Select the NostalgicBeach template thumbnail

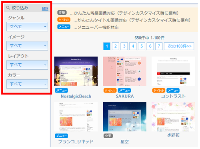(x=76, y=71)
